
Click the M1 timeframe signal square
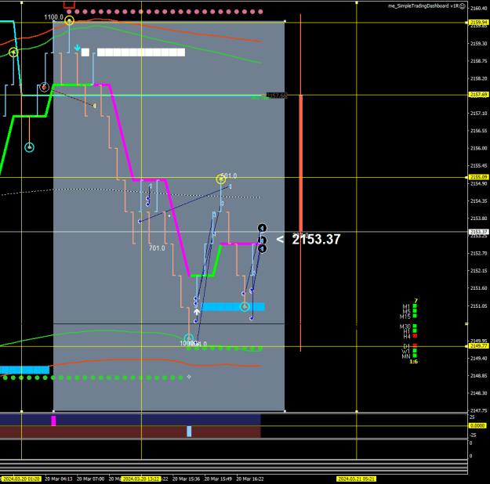click(x=415, y=306)
